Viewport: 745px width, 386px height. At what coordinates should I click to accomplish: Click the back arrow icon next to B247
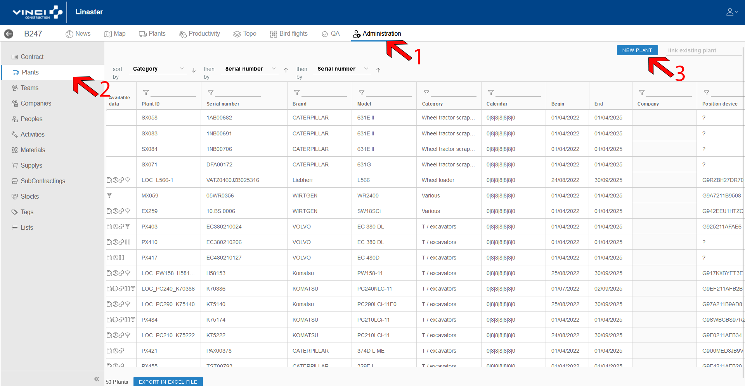point(9,34)
